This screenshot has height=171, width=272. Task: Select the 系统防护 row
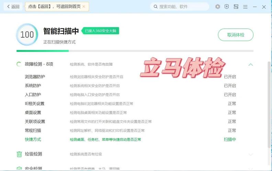130,86
